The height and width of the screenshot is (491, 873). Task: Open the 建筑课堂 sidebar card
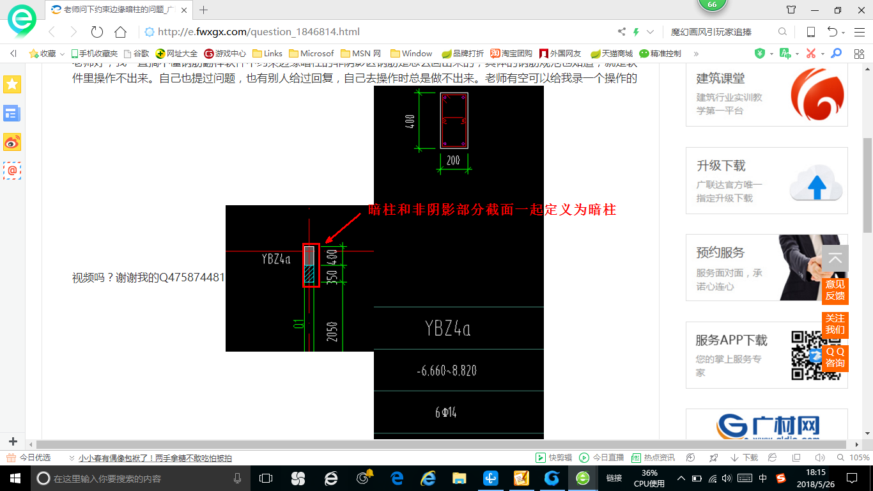click(x=767, y=94)
